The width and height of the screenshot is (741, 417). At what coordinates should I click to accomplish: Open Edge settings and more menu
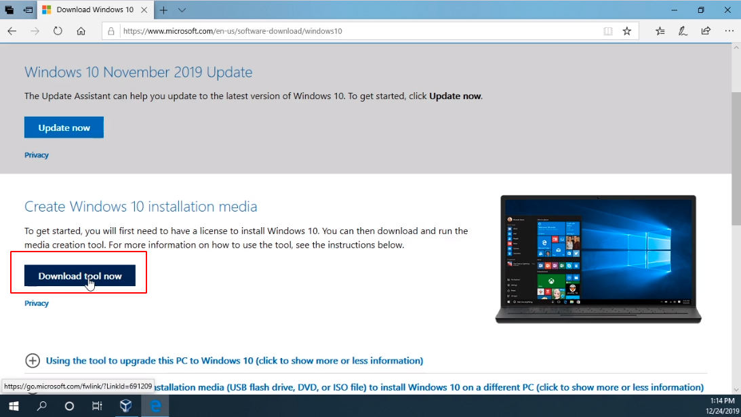(729, 31)
